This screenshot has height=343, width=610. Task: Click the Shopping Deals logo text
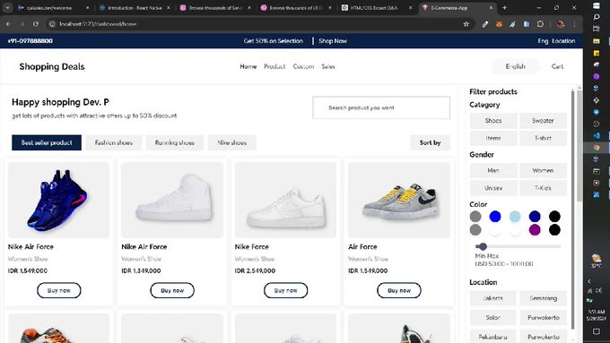52,66
